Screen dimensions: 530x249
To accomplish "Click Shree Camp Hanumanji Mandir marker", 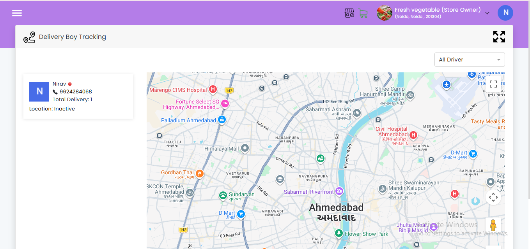I will pyautogui.click(x=410, y=95).
